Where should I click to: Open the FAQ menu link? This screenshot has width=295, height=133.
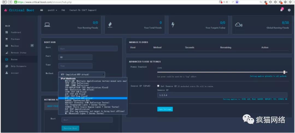pos(63,10)
